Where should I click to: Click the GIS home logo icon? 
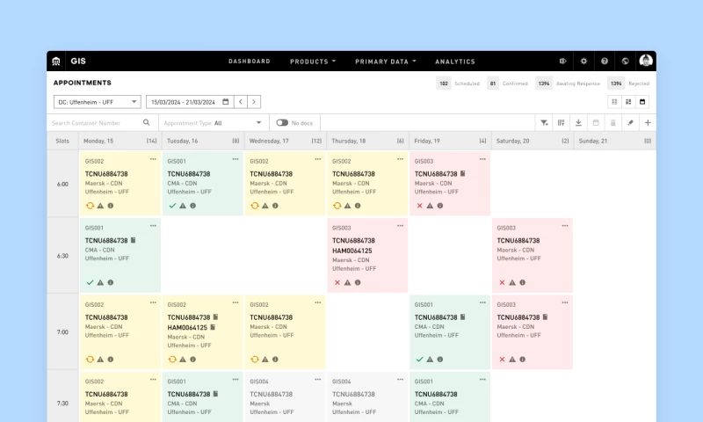pyautogui.click(x=56, y=62)
